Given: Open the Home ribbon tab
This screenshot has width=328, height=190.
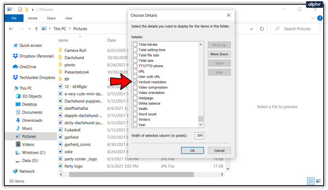Looking at the screenshot, I should click(33, 18).
